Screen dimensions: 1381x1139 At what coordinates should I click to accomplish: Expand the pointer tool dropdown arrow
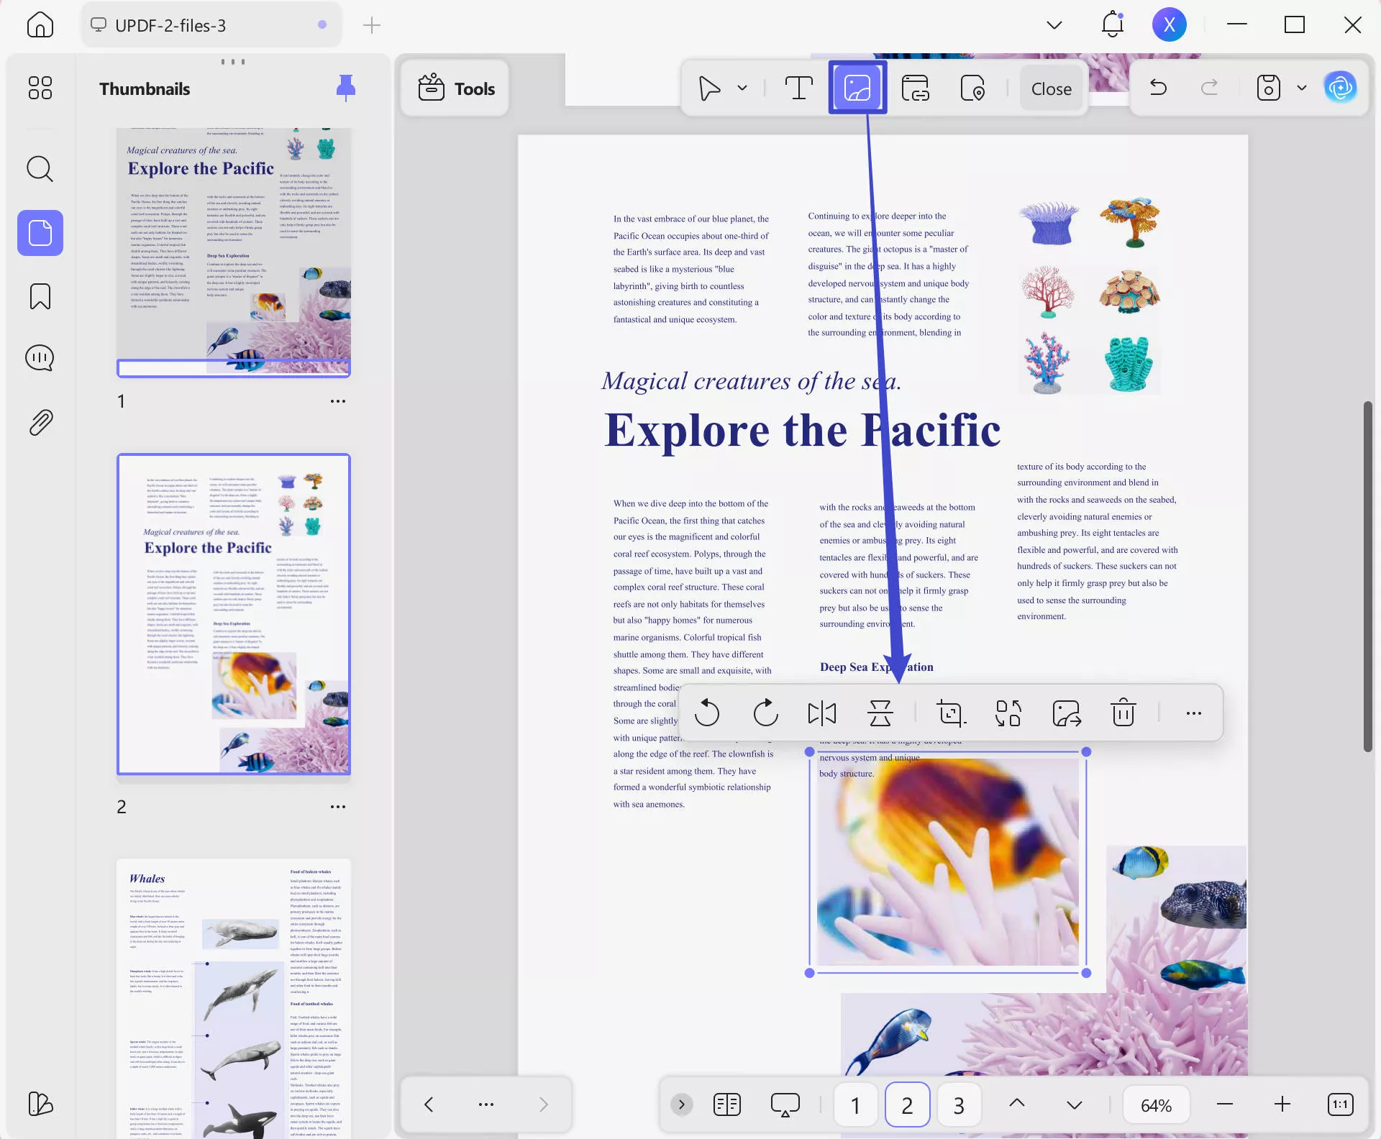(x=742, y=88)
